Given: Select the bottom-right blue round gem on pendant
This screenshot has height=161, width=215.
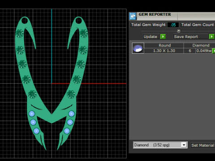Looking at the screenshot, I should [67, 131].
